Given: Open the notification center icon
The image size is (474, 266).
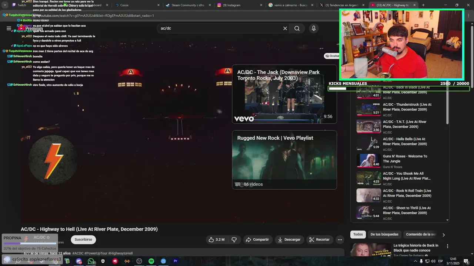Looking at the screenshot, I should click(x=466, y=261).
